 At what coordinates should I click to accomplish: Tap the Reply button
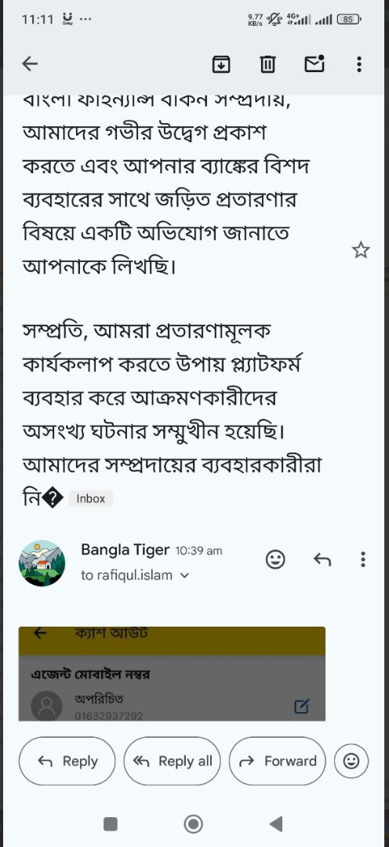coord(67,761)
